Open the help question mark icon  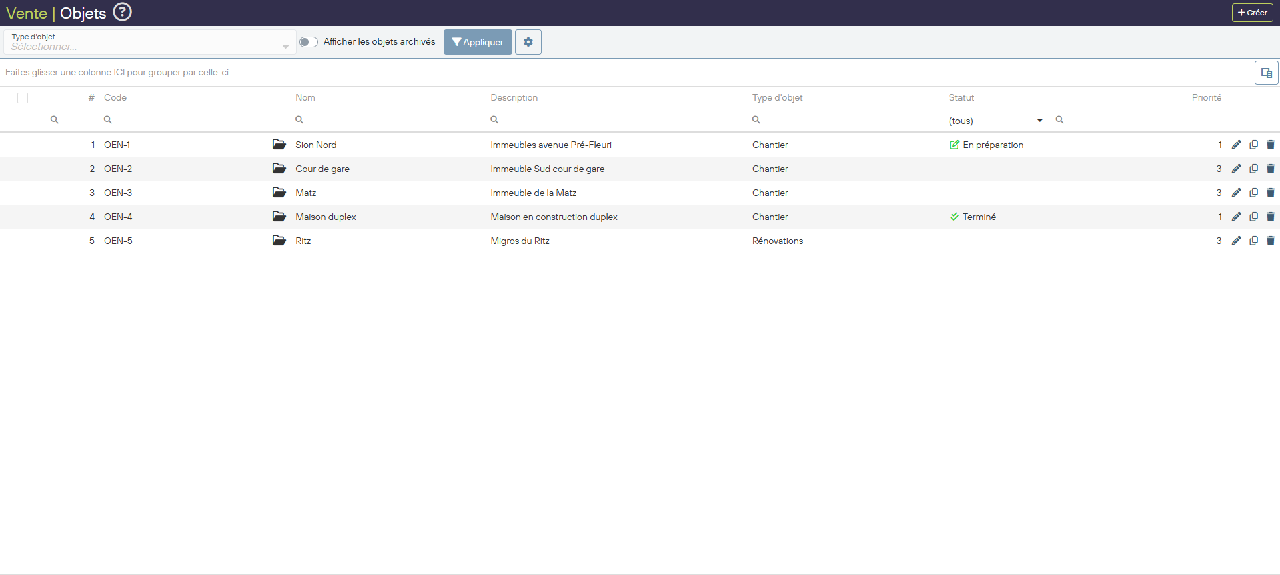(x=122, y=12)
